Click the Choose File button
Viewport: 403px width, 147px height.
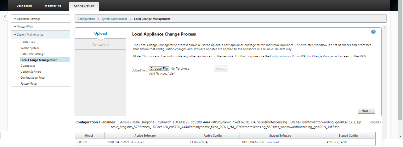[x=159, y=69]
